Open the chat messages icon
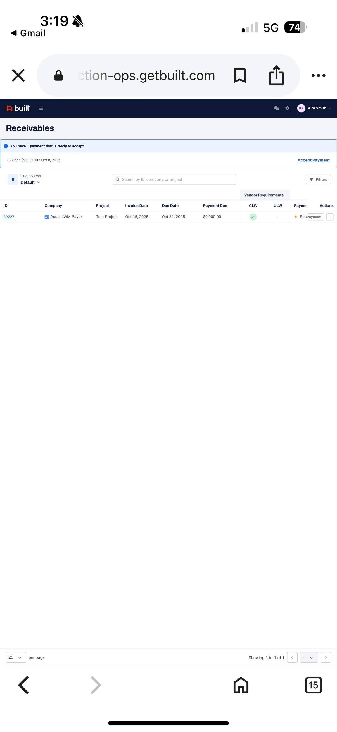The height and width of the screenshot is (732, 337). pyautogui.click(x=276, y=108)
